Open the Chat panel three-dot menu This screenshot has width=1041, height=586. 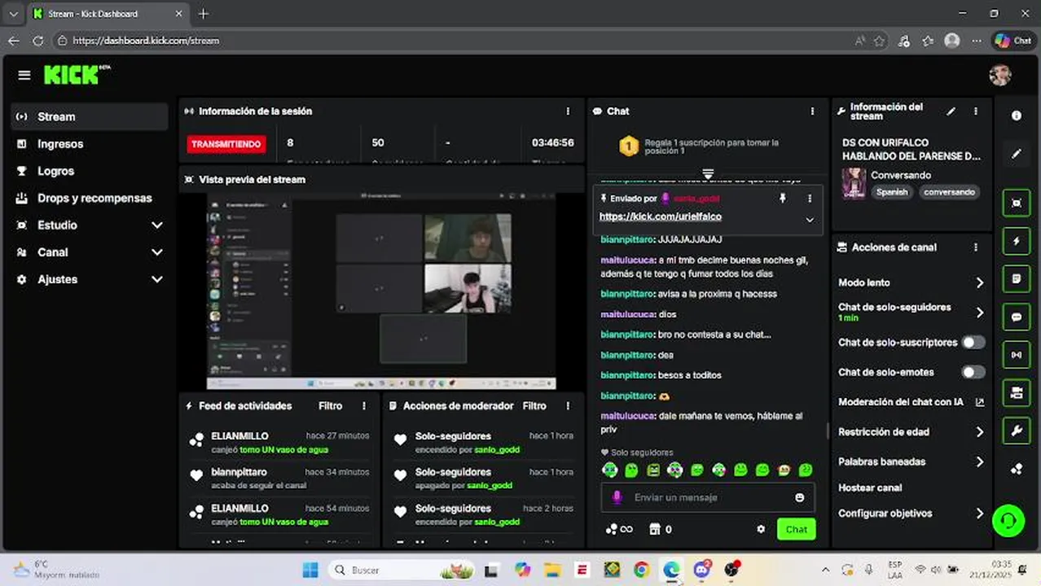click(x=812, y=112)
